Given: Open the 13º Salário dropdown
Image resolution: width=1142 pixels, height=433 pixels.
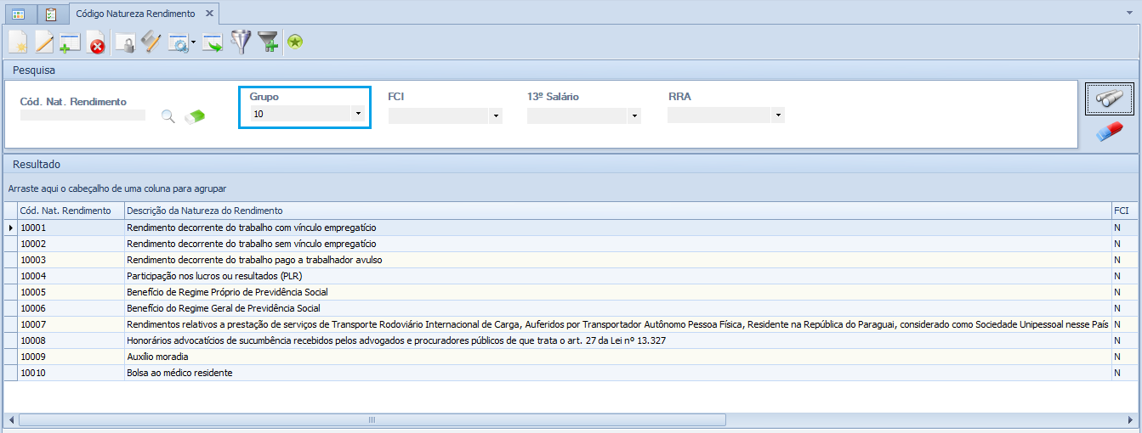Looking at the screenshot, I should 634,115.
